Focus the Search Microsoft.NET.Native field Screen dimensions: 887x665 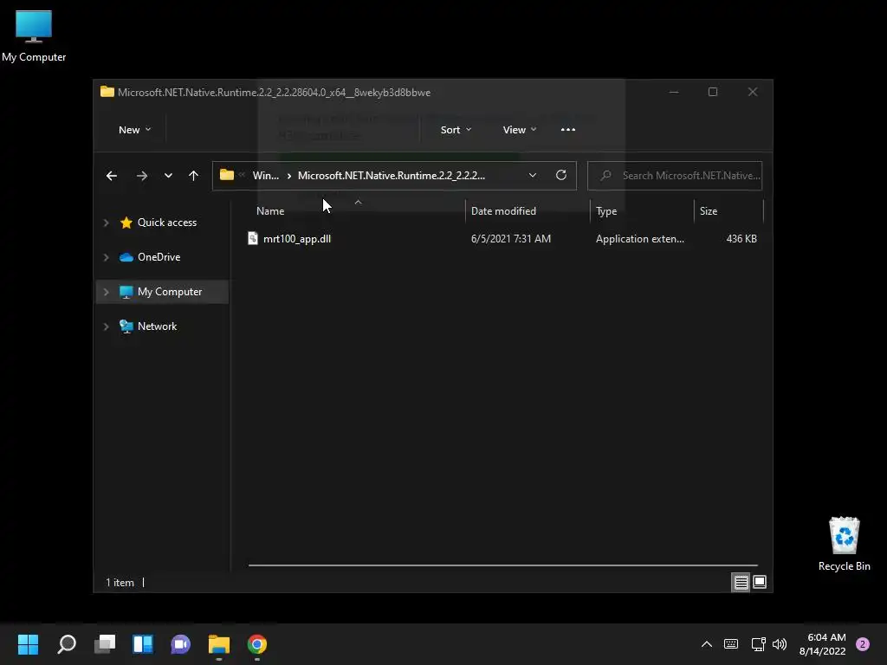pos(675,176)
